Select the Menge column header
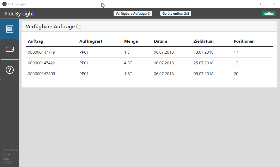This screenshot has width=280, height=167. (x=131, y=41)
